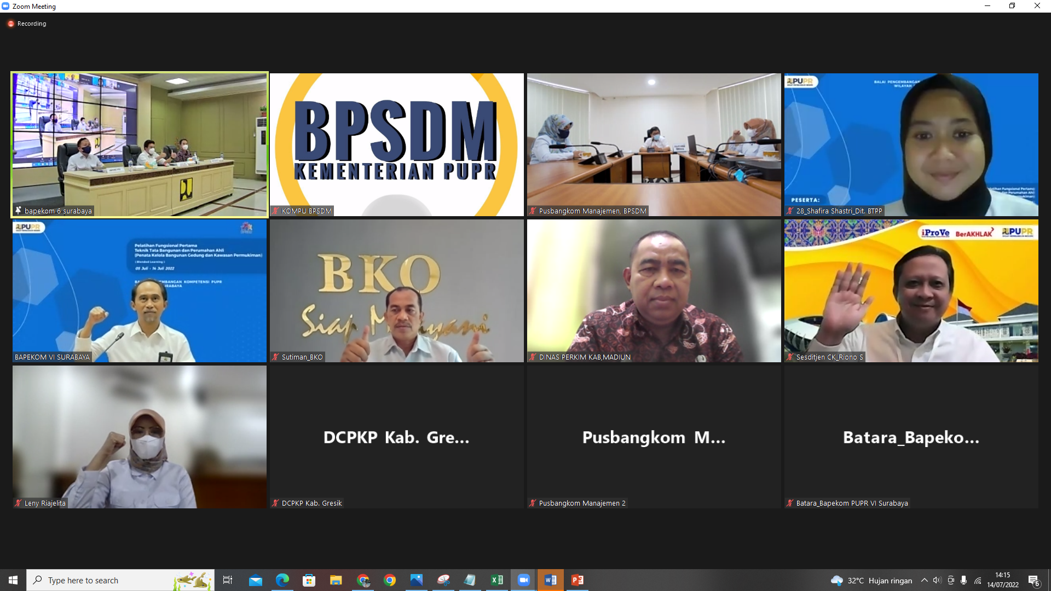
Task: Open Chrome icon with profile badge
Action: tap(363, 580)
